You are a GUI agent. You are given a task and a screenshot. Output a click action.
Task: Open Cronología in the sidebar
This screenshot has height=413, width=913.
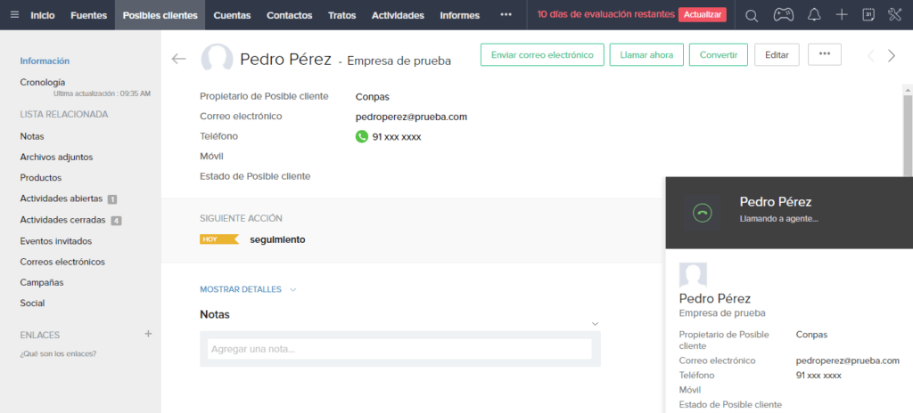tap(43, 82)
